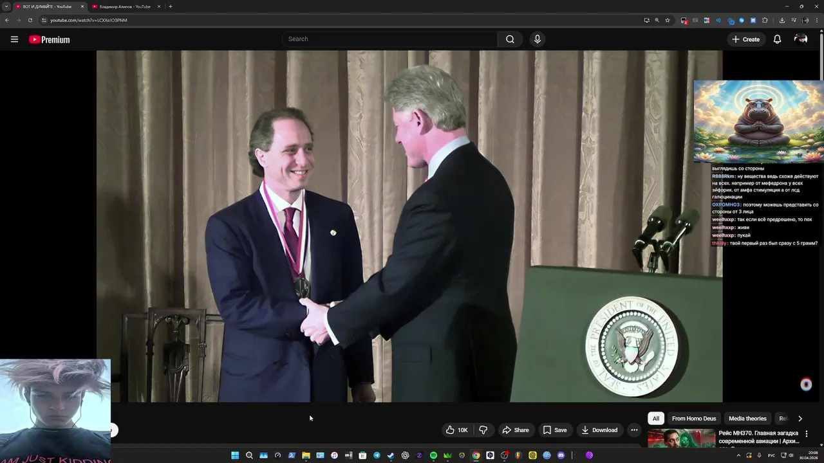The height and width of the screenshot is (463, 824).
Task: Start voice search with the microphone
Action: point(538,39)
